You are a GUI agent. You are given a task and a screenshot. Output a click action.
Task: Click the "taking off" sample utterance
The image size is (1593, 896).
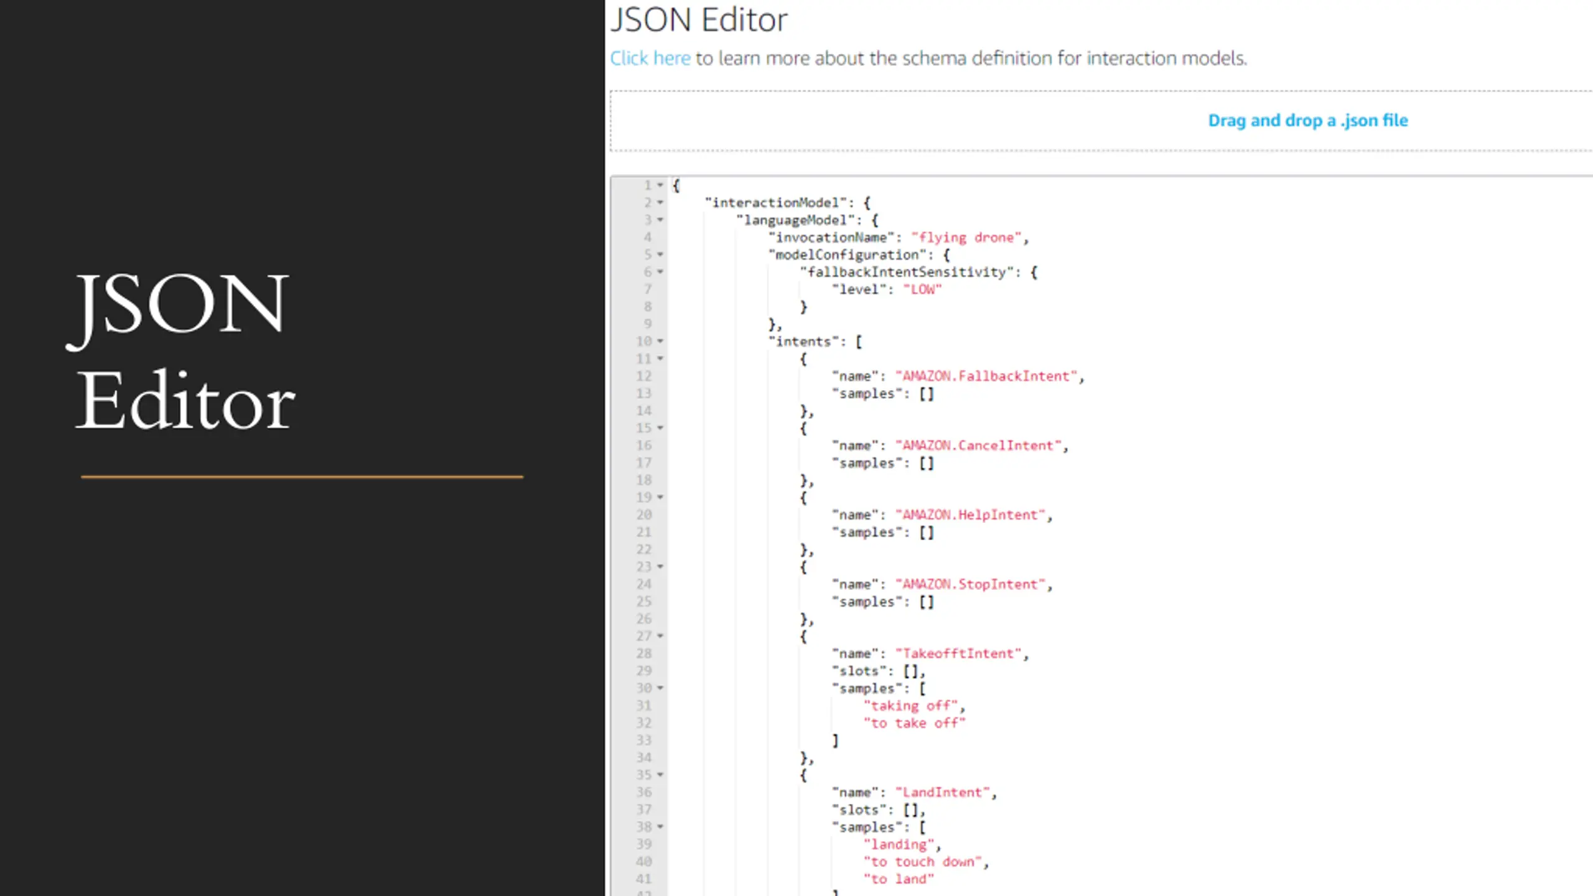click(x=911, y=706)
